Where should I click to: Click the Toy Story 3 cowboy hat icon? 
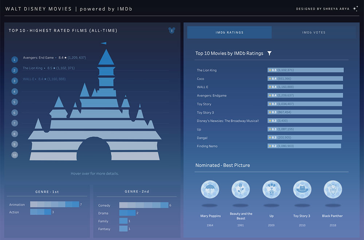tap(302, 189)
